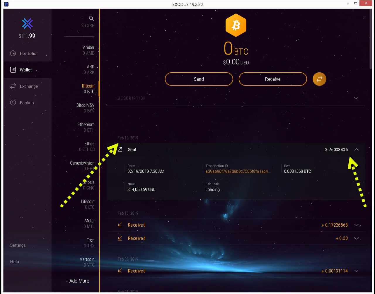Expand the Received +0.50 transaction
Screen dimensions: 375x294
pyautogui.click(x=356, y=238)
